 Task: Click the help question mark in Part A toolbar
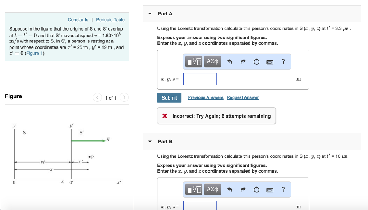[x=283, y=61]
